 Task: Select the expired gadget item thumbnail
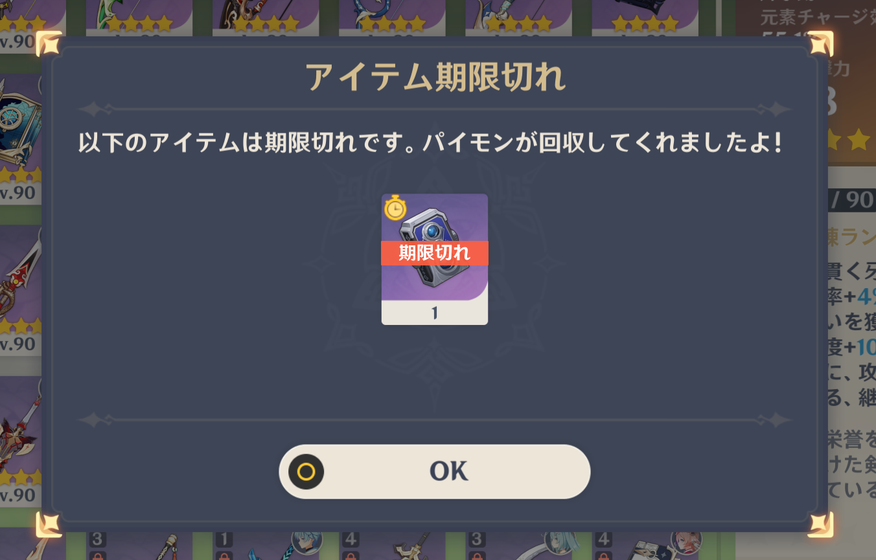434,259
